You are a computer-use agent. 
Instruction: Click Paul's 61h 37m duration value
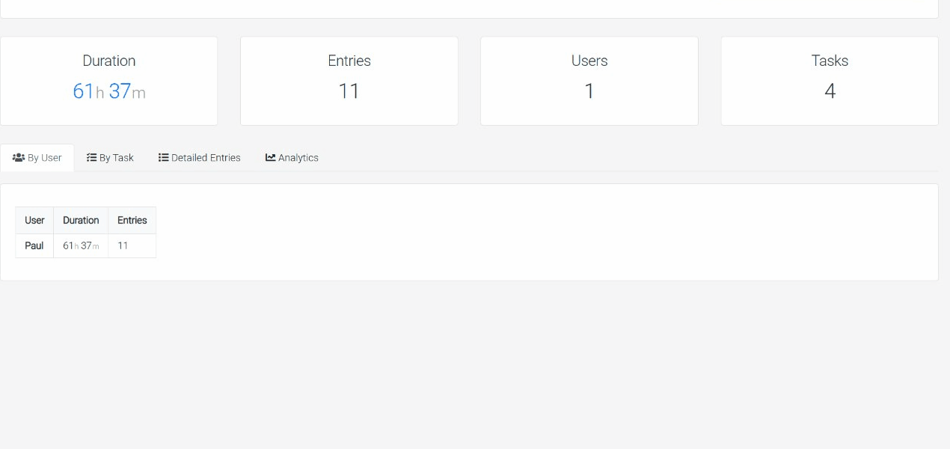pyautogui.click(x=81, y=245)
